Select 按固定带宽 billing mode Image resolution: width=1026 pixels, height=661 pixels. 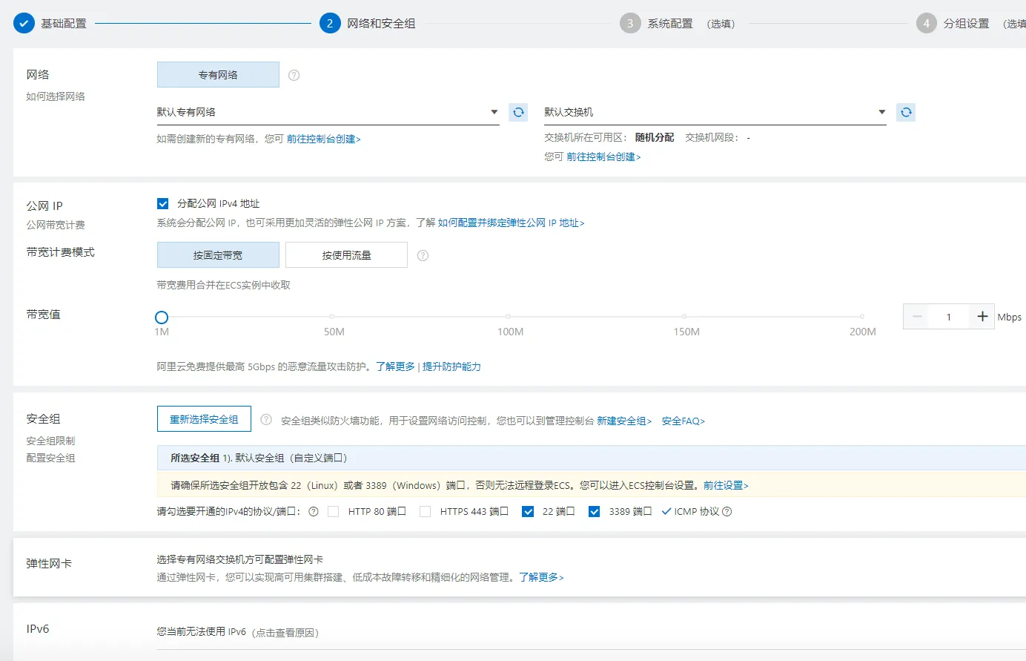click(218, 254)
